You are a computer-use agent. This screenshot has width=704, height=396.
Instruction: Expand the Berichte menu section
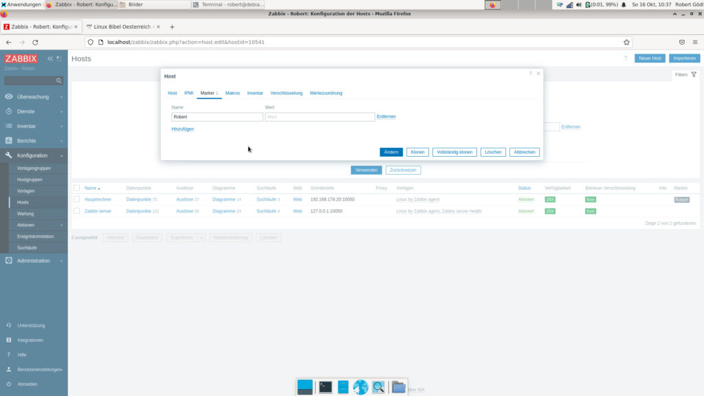61,141
